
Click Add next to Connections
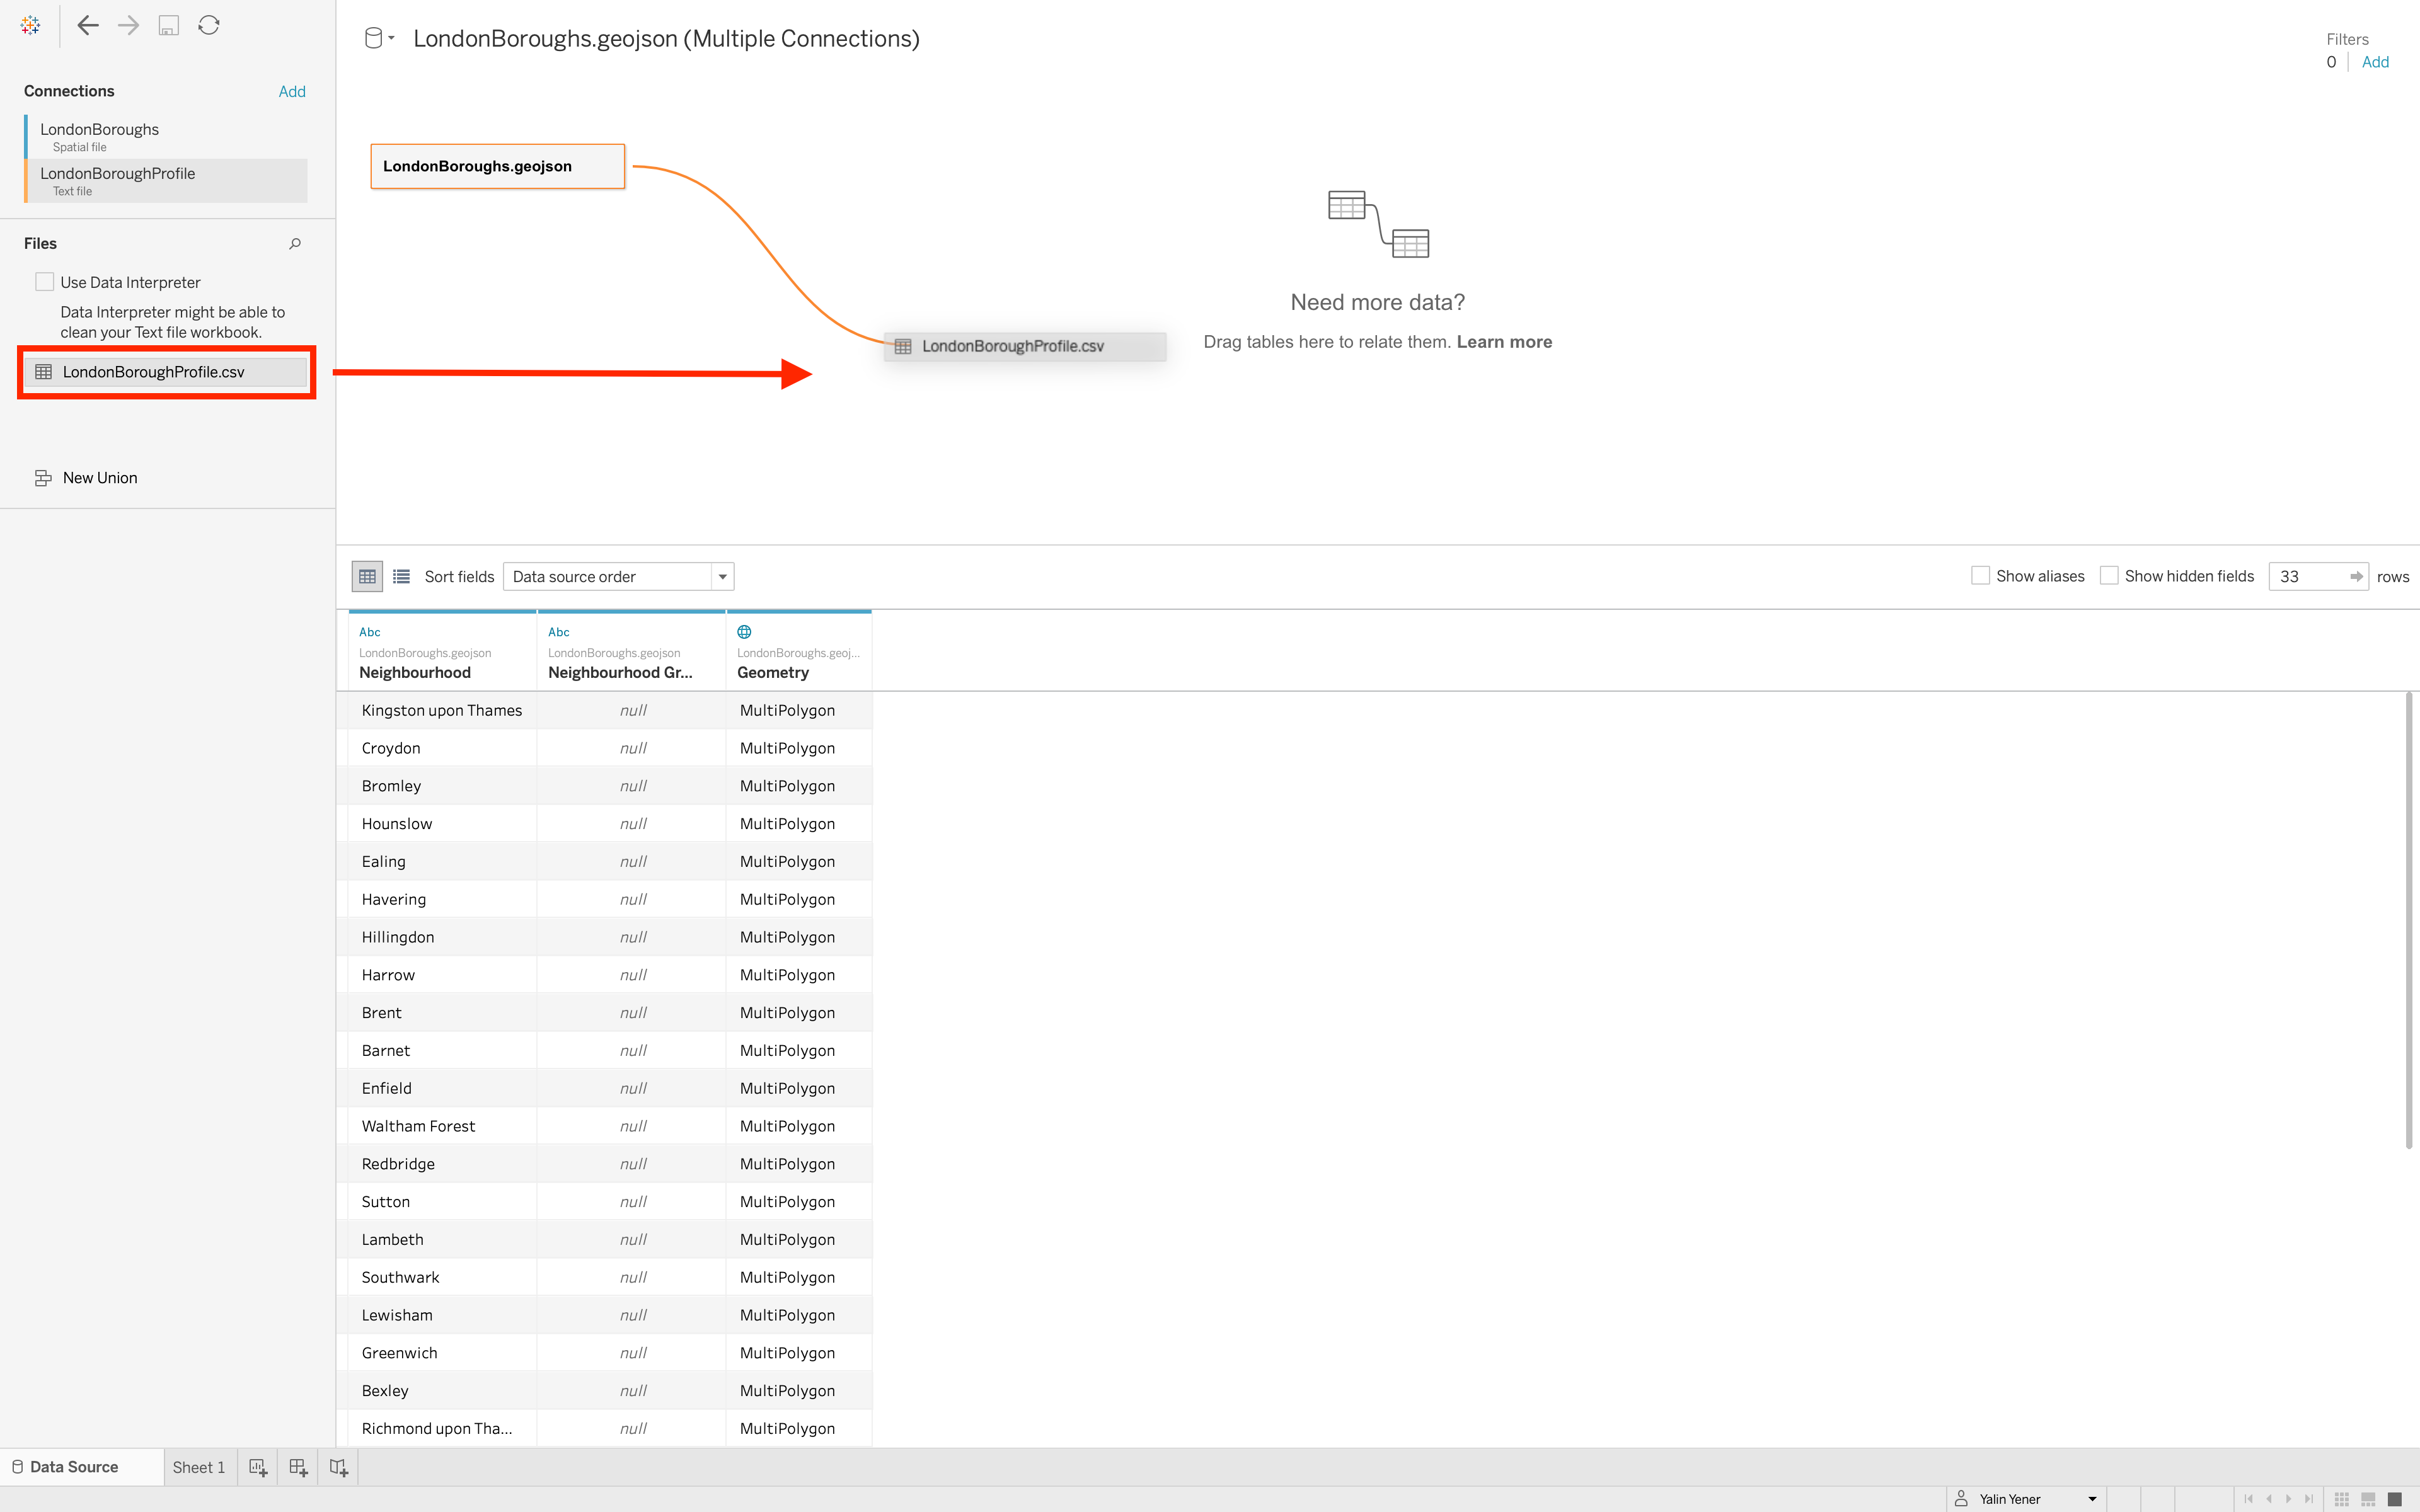coord(292,91)
